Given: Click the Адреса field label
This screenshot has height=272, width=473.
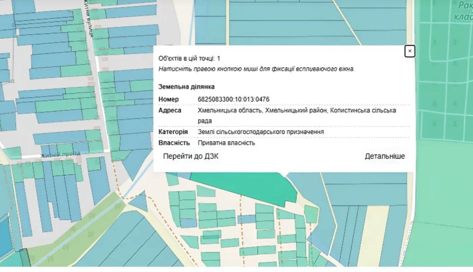Looking at the screenshot, I should coord(169,110).
